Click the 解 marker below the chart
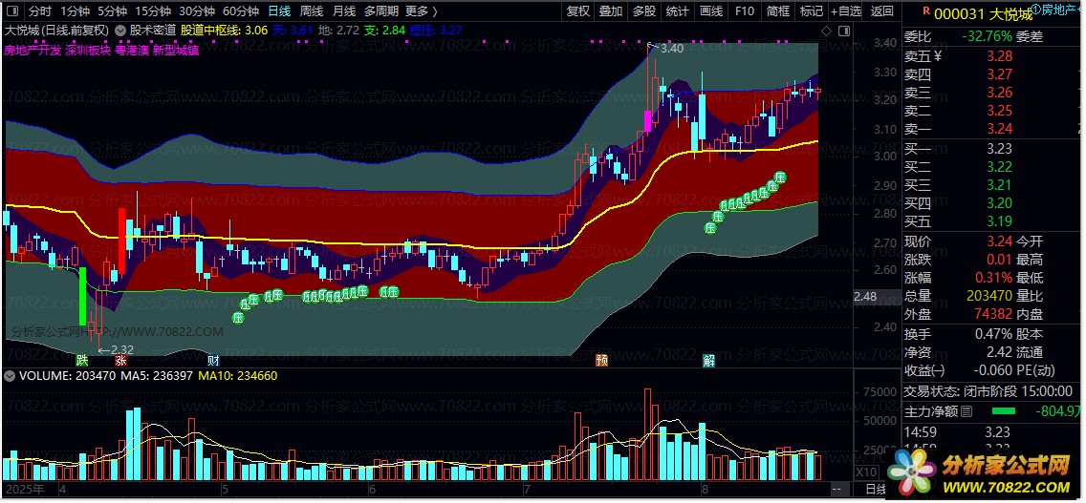This screenshot has width=1086, height=503. pos(708,361)
